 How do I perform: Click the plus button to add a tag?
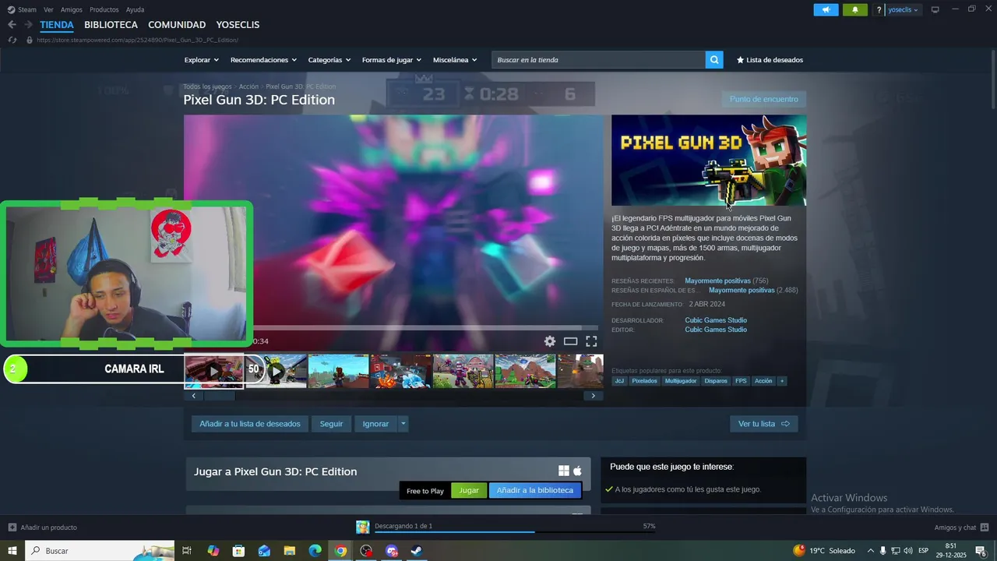[x=781, y=381]
